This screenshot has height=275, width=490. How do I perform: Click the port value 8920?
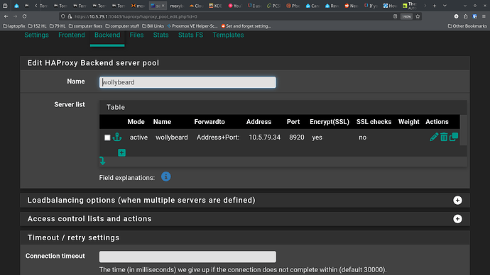point(297,137)
